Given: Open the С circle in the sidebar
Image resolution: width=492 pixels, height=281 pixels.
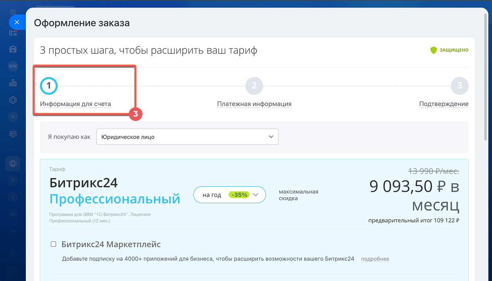Looking at the screenshot, I should pyautogui.click(x=13, y=198).
